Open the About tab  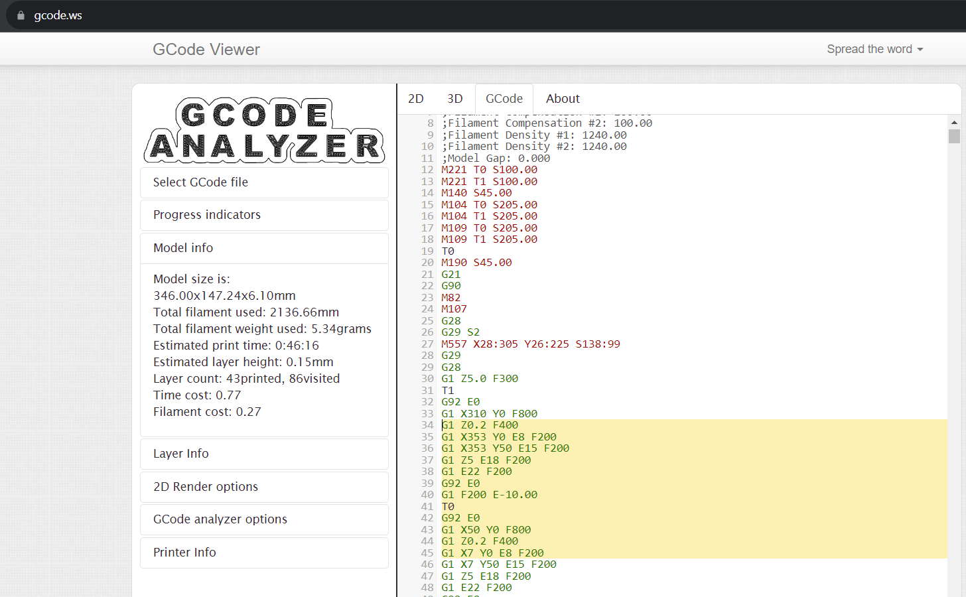point(563,99)
